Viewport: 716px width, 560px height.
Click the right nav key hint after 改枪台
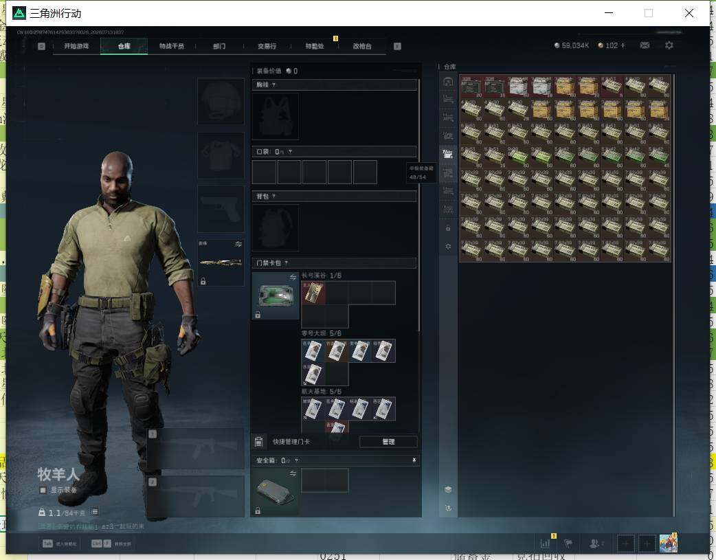pyautogui.click(x=397, y=46)
